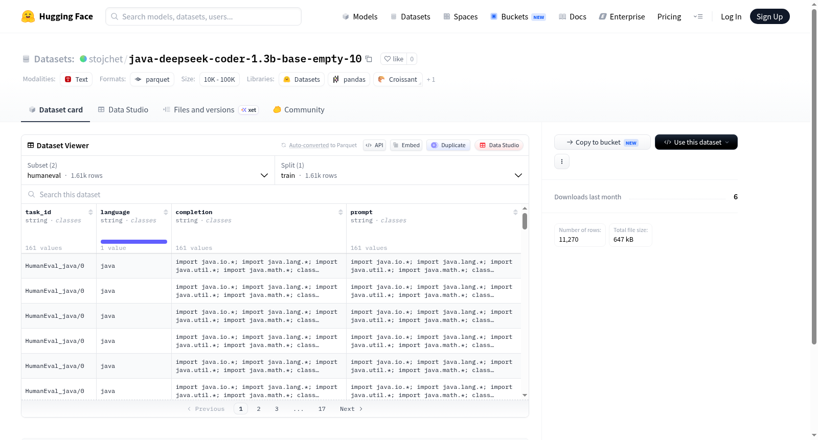Click the table vertical scrollbar thumb
Image resolution: width=818 pixels, height=440 pixels.
coord(525,221)
